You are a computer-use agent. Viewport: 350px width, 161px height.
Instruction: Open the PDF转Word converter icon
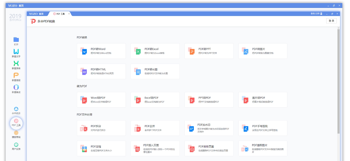coord(84,51)
